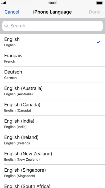
Task: Choose Deutsch (German) language
Action: [x=52, y=74]
